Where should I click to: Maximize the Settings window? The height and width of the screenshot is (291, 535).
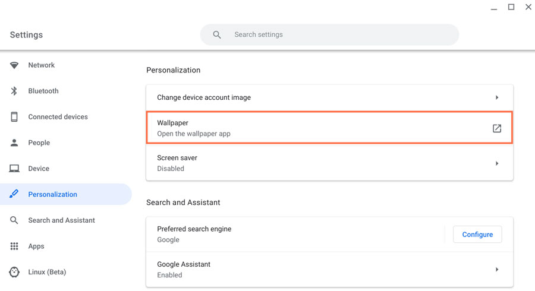point(511,7)
